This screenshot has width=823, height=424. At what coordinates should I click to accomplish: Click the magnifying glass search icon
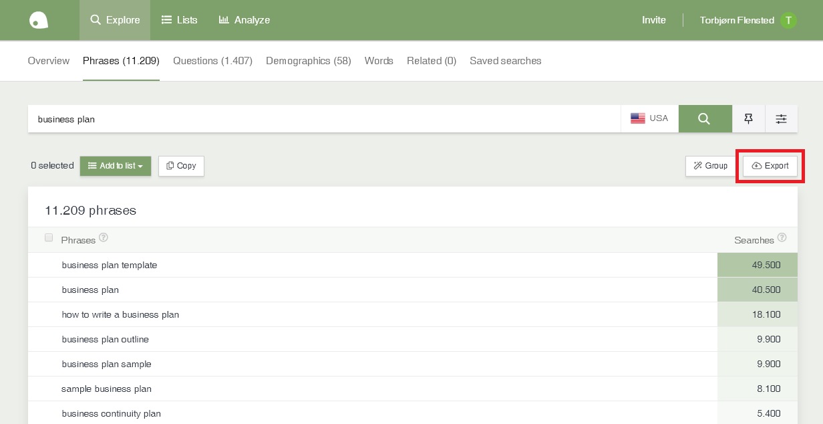[705, 118]
